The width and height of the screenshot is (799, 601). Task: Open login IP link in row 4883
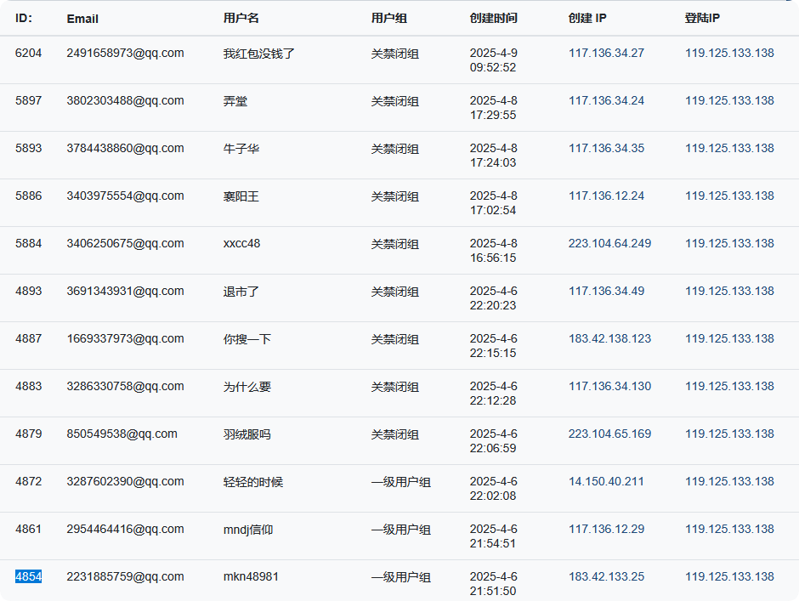point(729,386)
